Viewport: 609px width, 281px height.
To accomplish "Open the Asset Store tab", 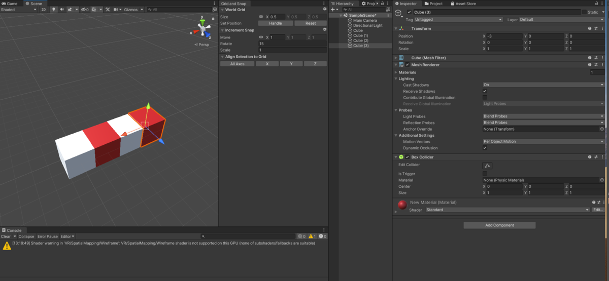I will tap(463, 4).
